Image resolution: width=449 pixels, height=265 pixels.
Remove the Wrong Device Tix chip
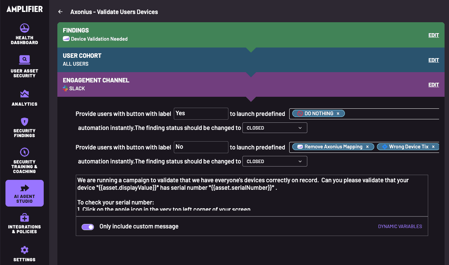(433, 147)
